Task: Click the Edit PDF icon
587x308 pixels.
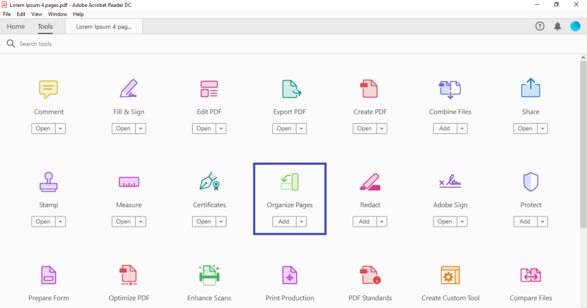Action: [x=209, y=89]
